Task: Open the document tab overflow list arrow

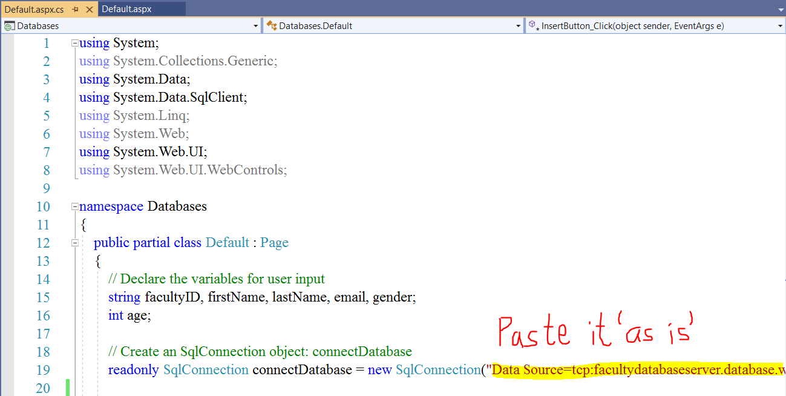Action: [x=779, y=10]
